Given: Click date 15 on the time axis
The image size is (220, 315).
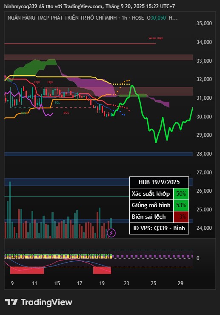Looking at the screenshot, I should [x=57, y=283].
